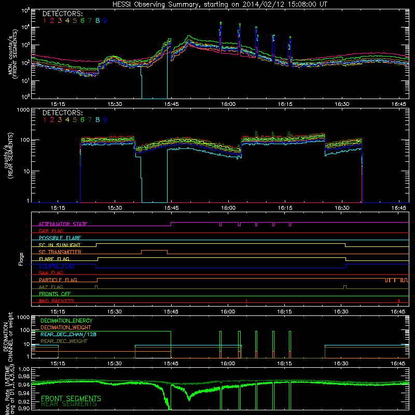The image size is (415, 415).
Task: Select detector number 1 in rear segments legend
Action: click(x=45, y=120)
